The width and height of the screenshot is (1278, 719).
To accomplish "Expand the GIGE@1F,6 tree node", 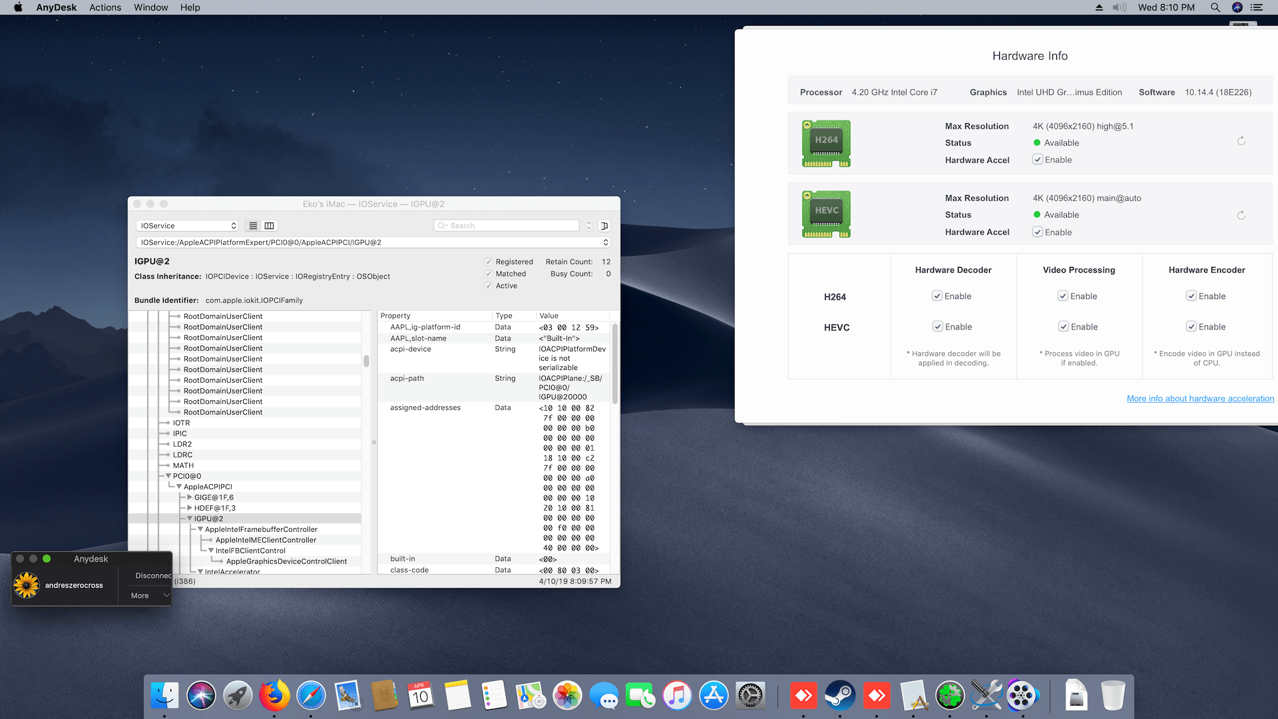I will pyautogui.click(x=190, y=497).
